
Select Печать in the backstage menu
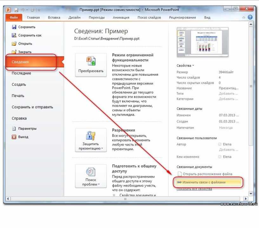coord(18,96)
